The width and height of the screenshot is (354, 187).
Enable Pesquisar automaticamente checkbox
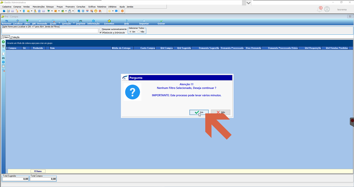[100, 29]
